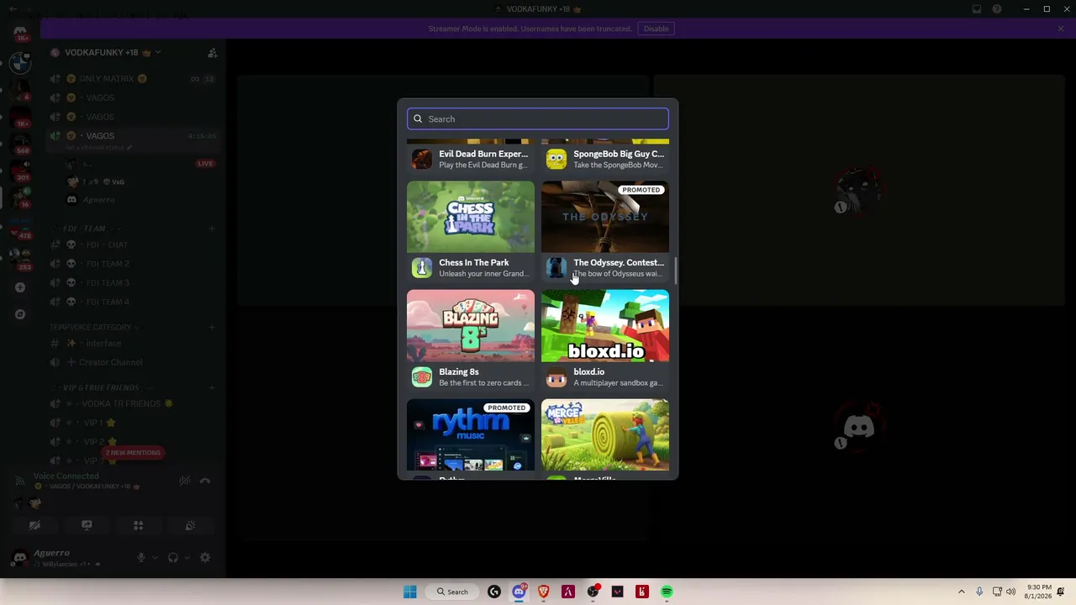This screenshot has height=605, width=1076.
Task: Collapse the TEMPVOICE CATEGORY section
Action: pos(93,327)
